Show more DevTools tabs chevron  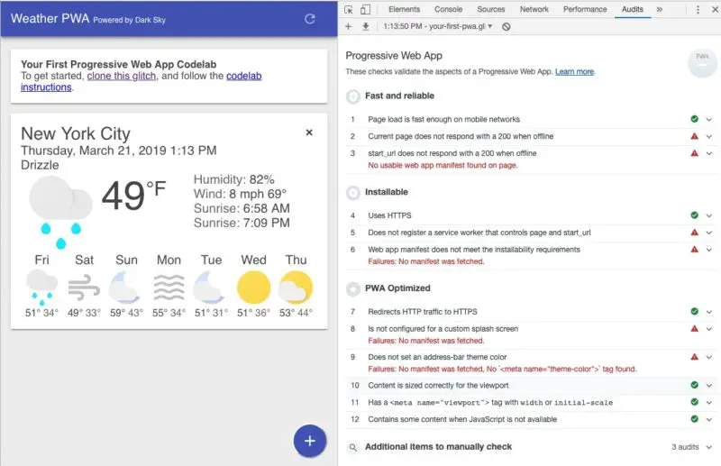click(660, 9)
